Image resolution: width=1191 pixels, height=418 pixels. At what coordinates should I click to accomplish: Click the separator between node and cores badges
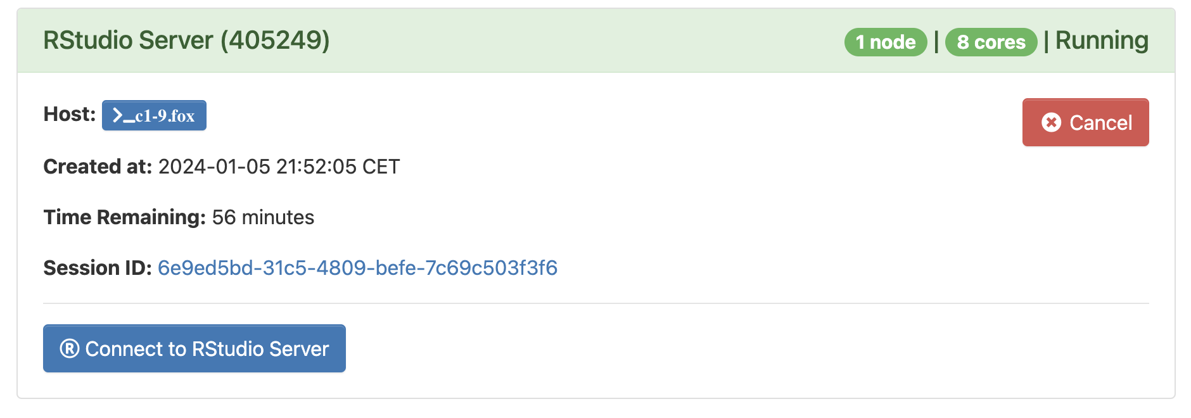(x=936, y=42)
